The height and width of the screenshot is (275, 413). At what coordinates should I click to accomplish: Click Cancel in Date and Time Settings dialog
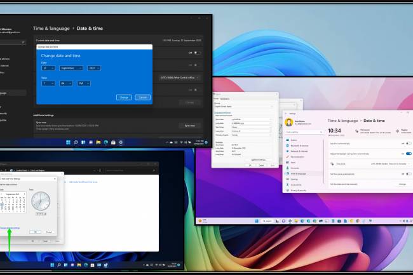49,232
